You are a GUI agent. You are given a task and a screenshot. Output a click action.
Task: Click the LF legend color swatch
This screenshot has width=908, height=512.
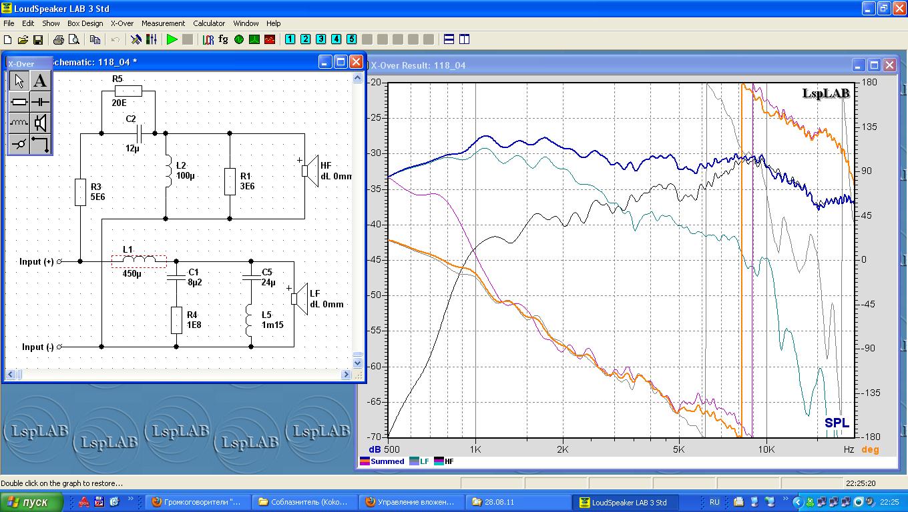[414, 461]
